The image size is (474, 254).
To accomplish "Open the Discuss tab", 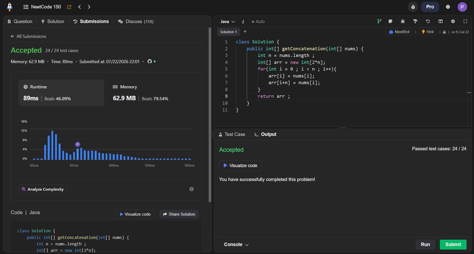I will coord(136,21).
